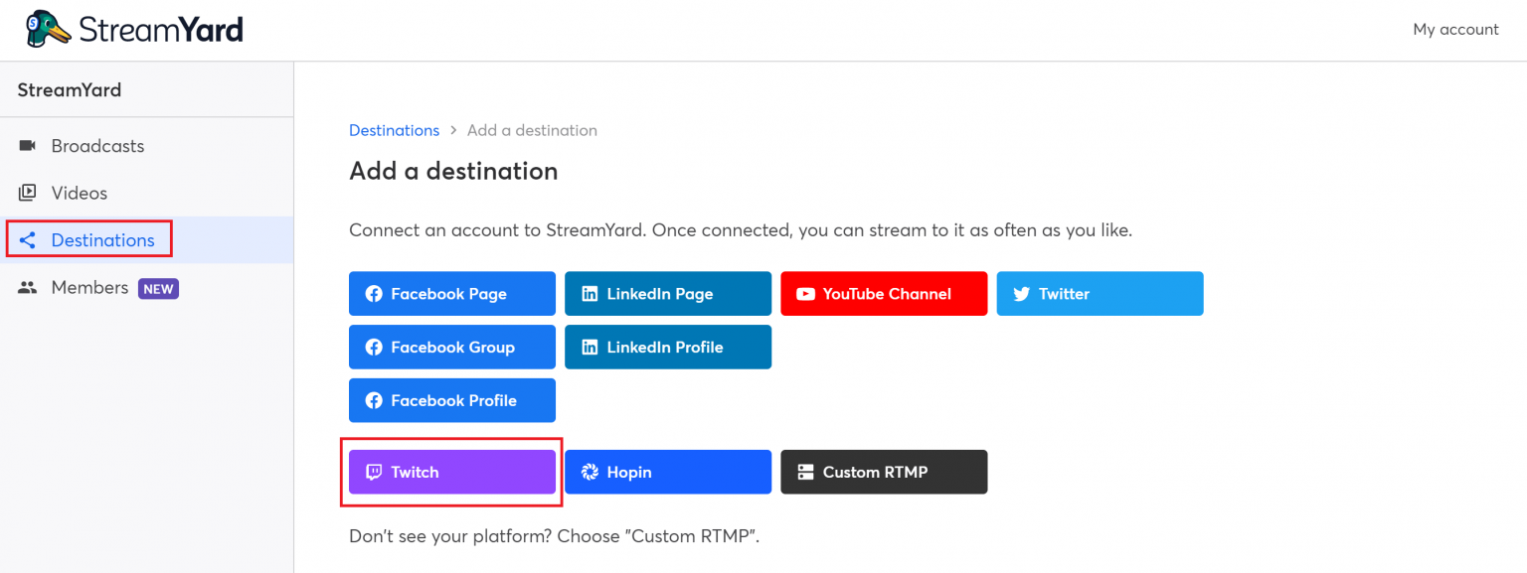Click the YouTube play icon

805,294
